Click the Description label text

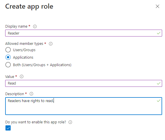coord(15,94)
